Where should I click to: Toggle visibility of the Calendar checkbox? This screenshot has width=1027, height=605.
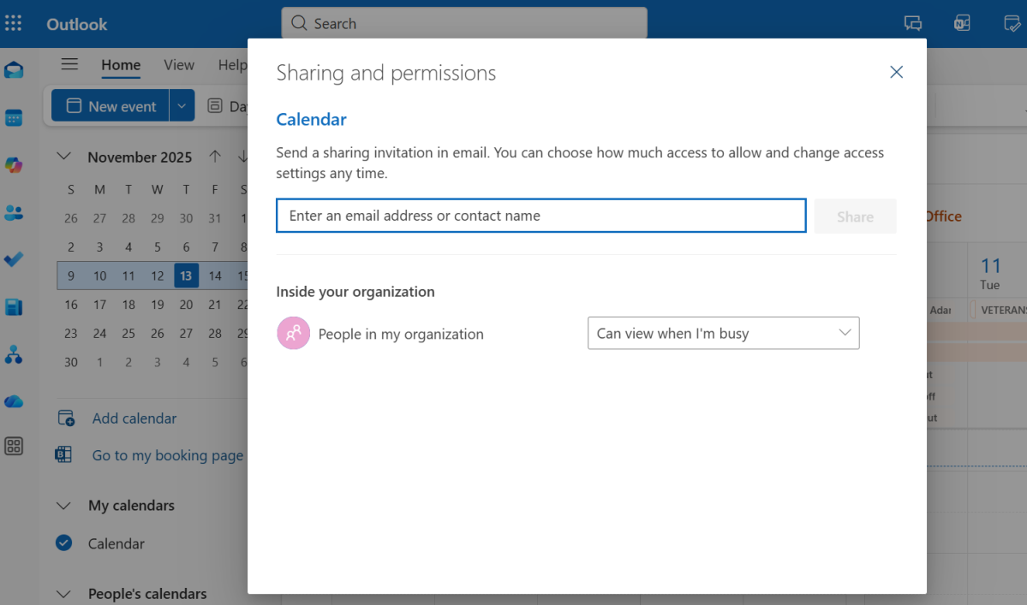point(63,543)
